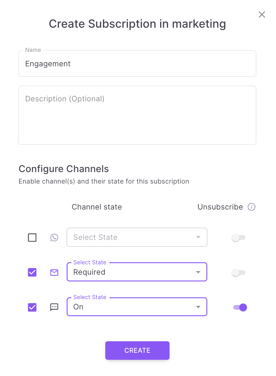The image size is (276, 376).
Task: Open the SMS state dropdown showing On
Action: 137,307
